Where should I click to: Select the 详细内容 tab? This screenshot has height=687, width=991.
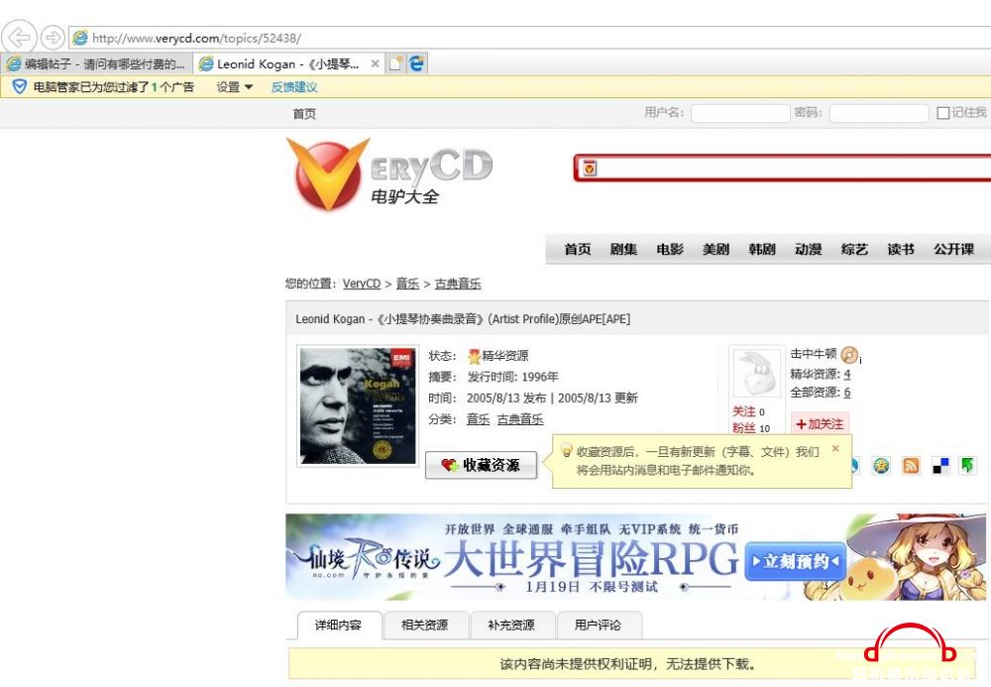pyautogui.click(x=339, y=626)
